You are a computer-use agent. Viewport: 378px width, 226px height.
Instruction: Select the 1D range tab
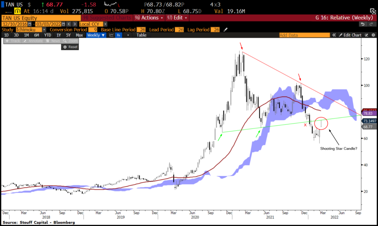6,35
